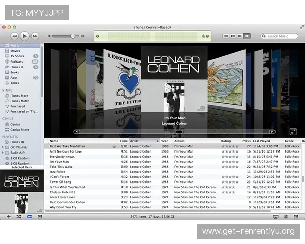Click the Play button
This screenshot has height=244, width=305.
(x=25, y=36)
